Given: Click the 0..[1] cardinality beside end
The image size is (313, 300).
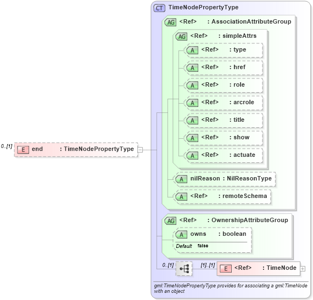Looking at the screenshot, I should [x=7, y=146].
